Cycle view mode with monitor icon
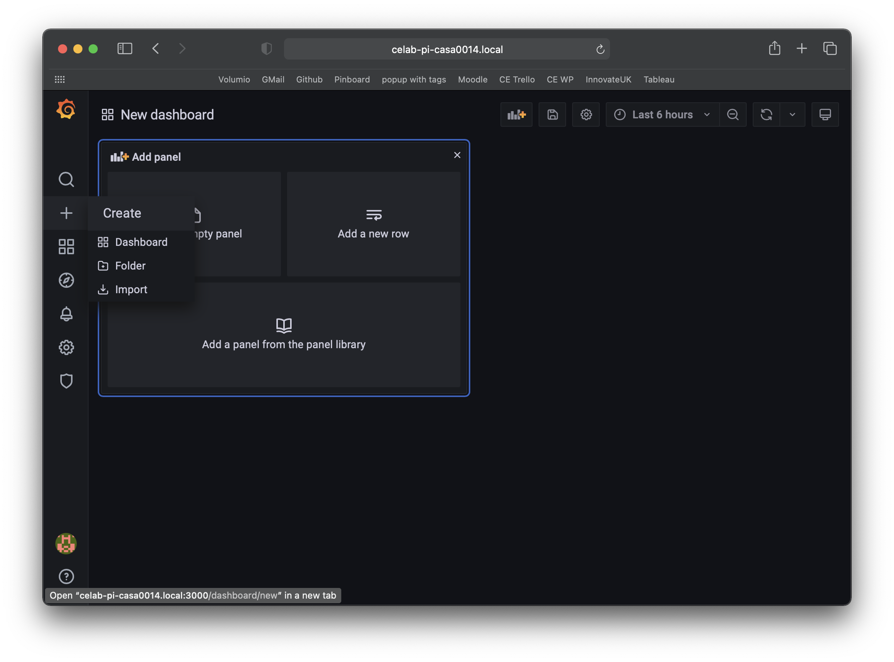This screenshot has height=662, width=894. 825,115
